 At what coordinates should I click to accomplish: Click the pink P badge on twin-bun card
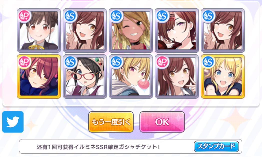click(24, 16)
